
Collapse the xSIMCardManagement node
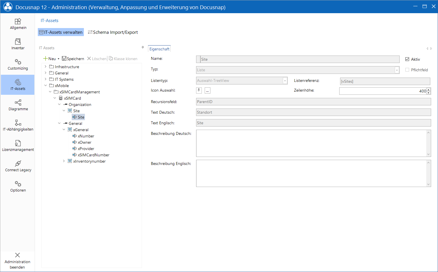50,92
